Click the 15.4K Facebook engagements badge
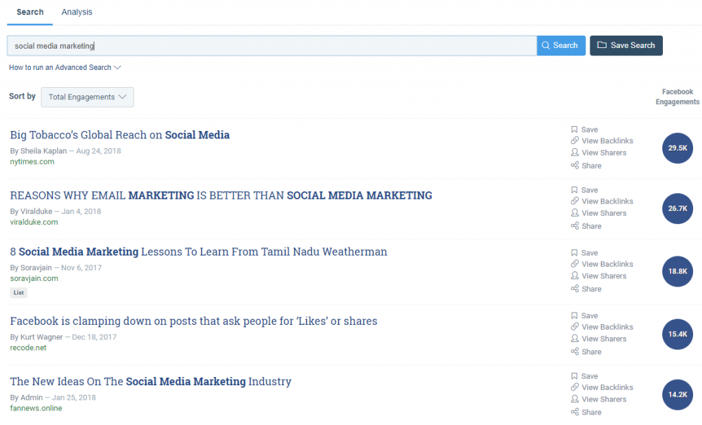The width and height of the screenshot is (702, 425). 677,334
